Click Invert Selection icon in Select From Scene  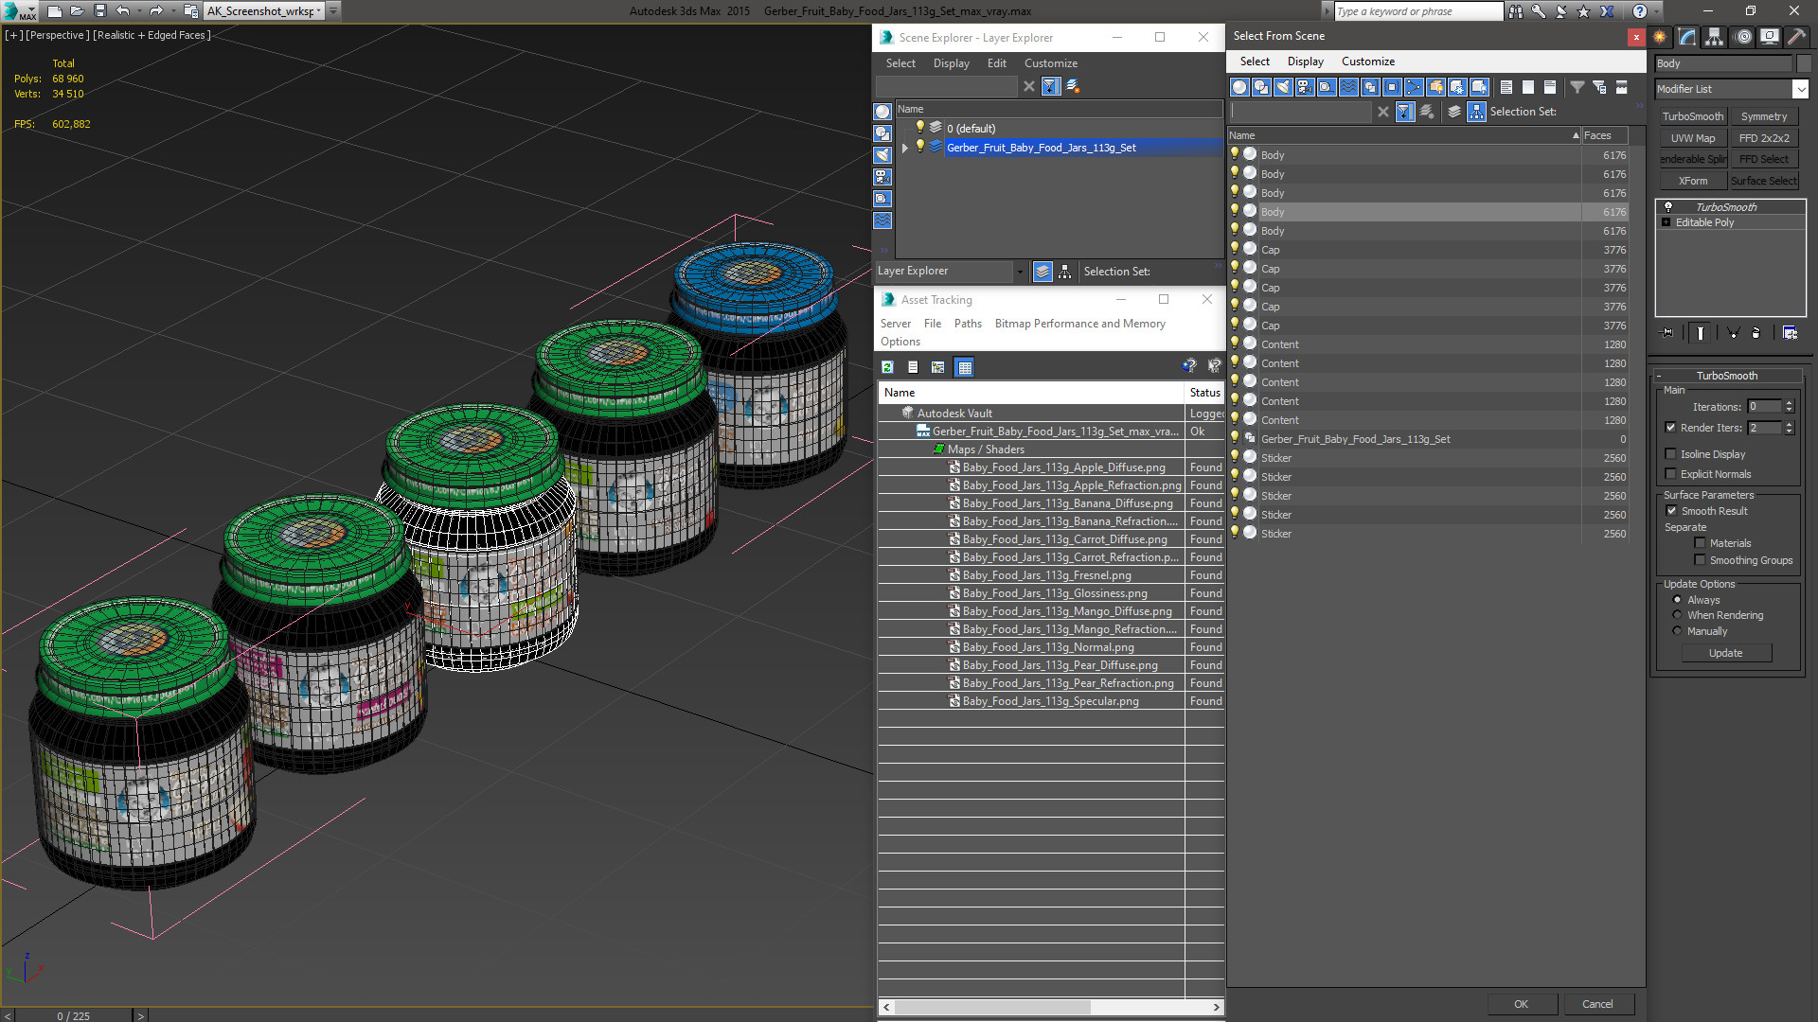pos(1550,87)
